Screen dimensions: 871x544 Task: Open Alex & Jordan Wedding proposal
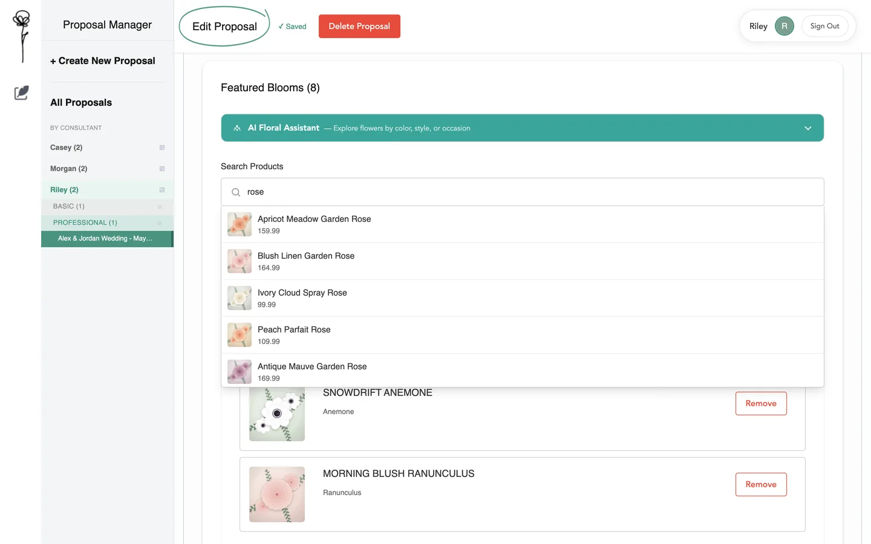(x=107, y=239)
